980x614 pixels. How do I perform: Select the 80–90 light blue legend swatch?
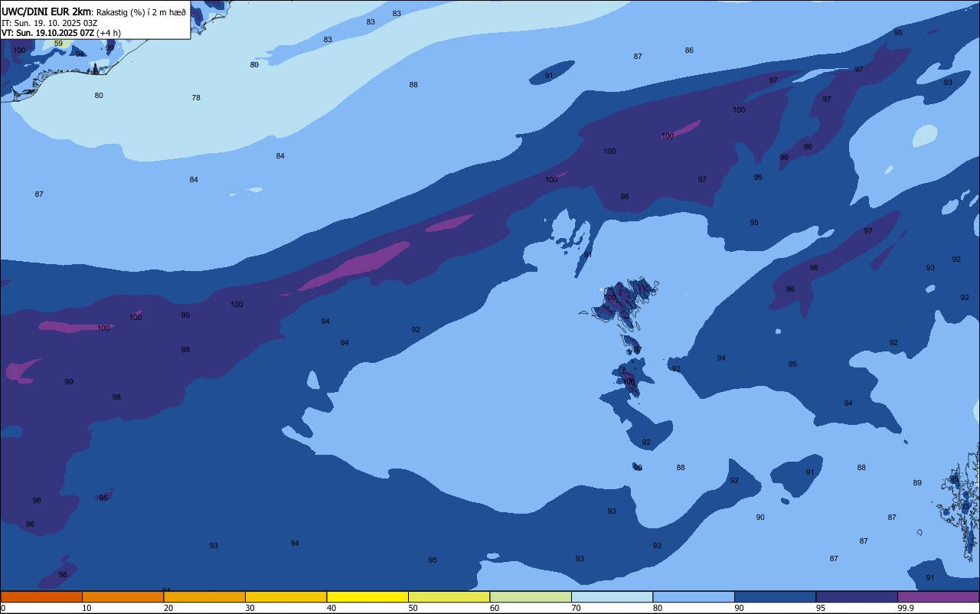[694, 596]
